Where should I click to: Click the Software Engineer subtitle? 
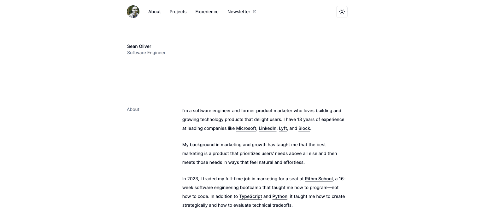[146, 53]
